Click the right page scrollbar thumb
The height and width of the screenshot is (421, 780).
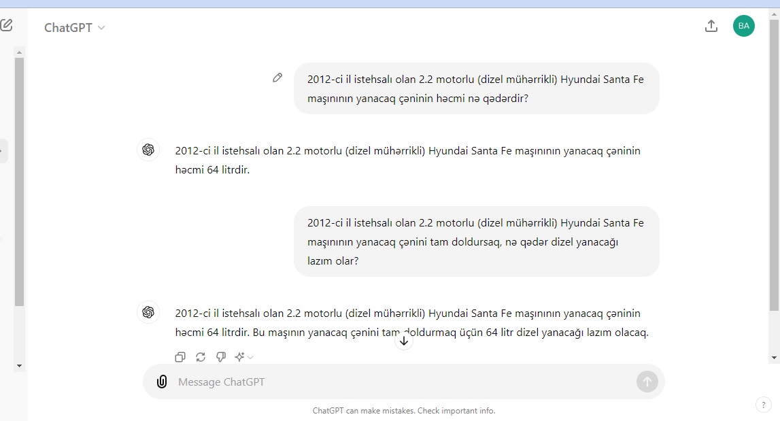(774, 164)
